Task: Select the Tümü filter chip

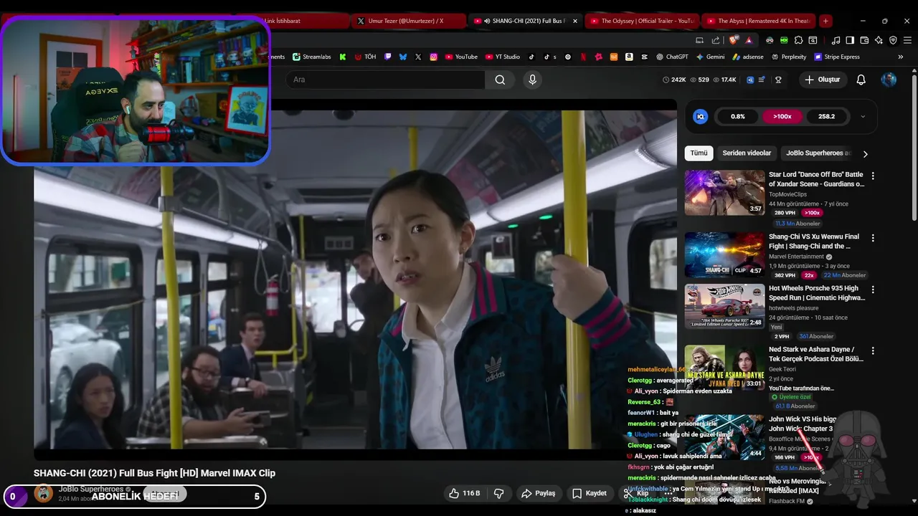Action: pyautogui.click(x=699, y=153)
